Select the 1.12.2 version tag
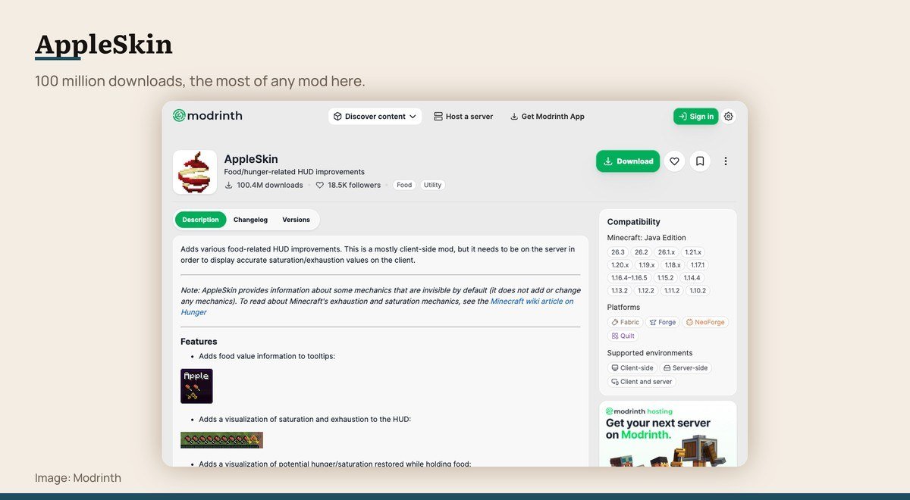The image size is (910, 500). tap(646, 291)
